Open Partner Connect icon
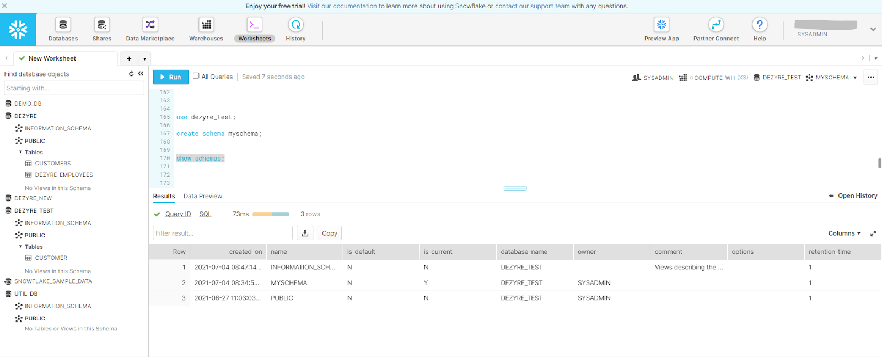This screenshot has width=882, height=359. click(716, 25)
